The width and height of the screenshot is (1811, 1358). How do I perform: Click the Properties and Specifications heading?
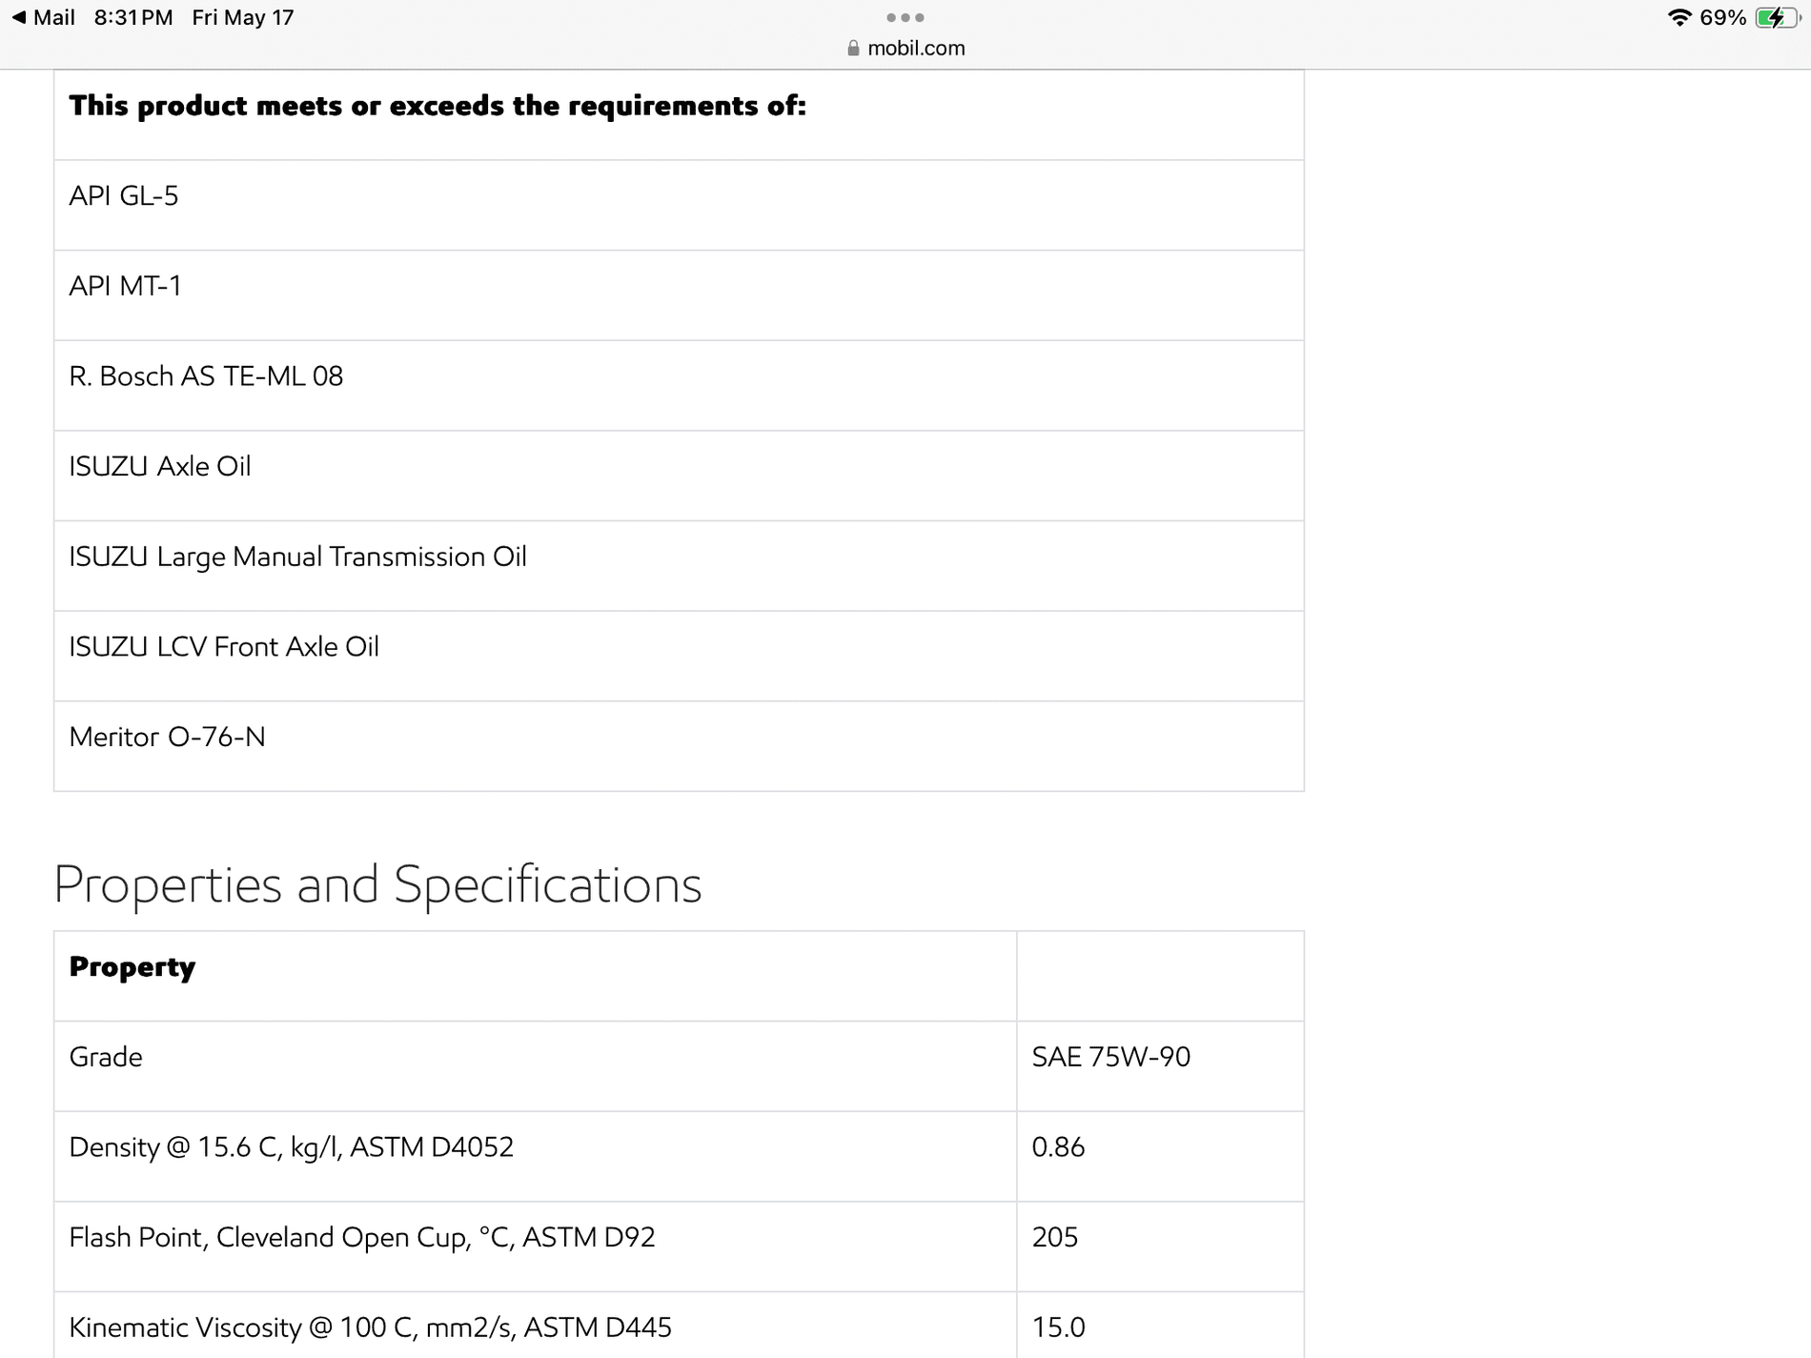point(377,884)
